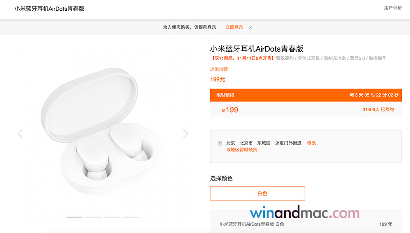This screenshot has height=233, width=410.
Task: Advance to the next product image arrow
Action: click(185, 133)
